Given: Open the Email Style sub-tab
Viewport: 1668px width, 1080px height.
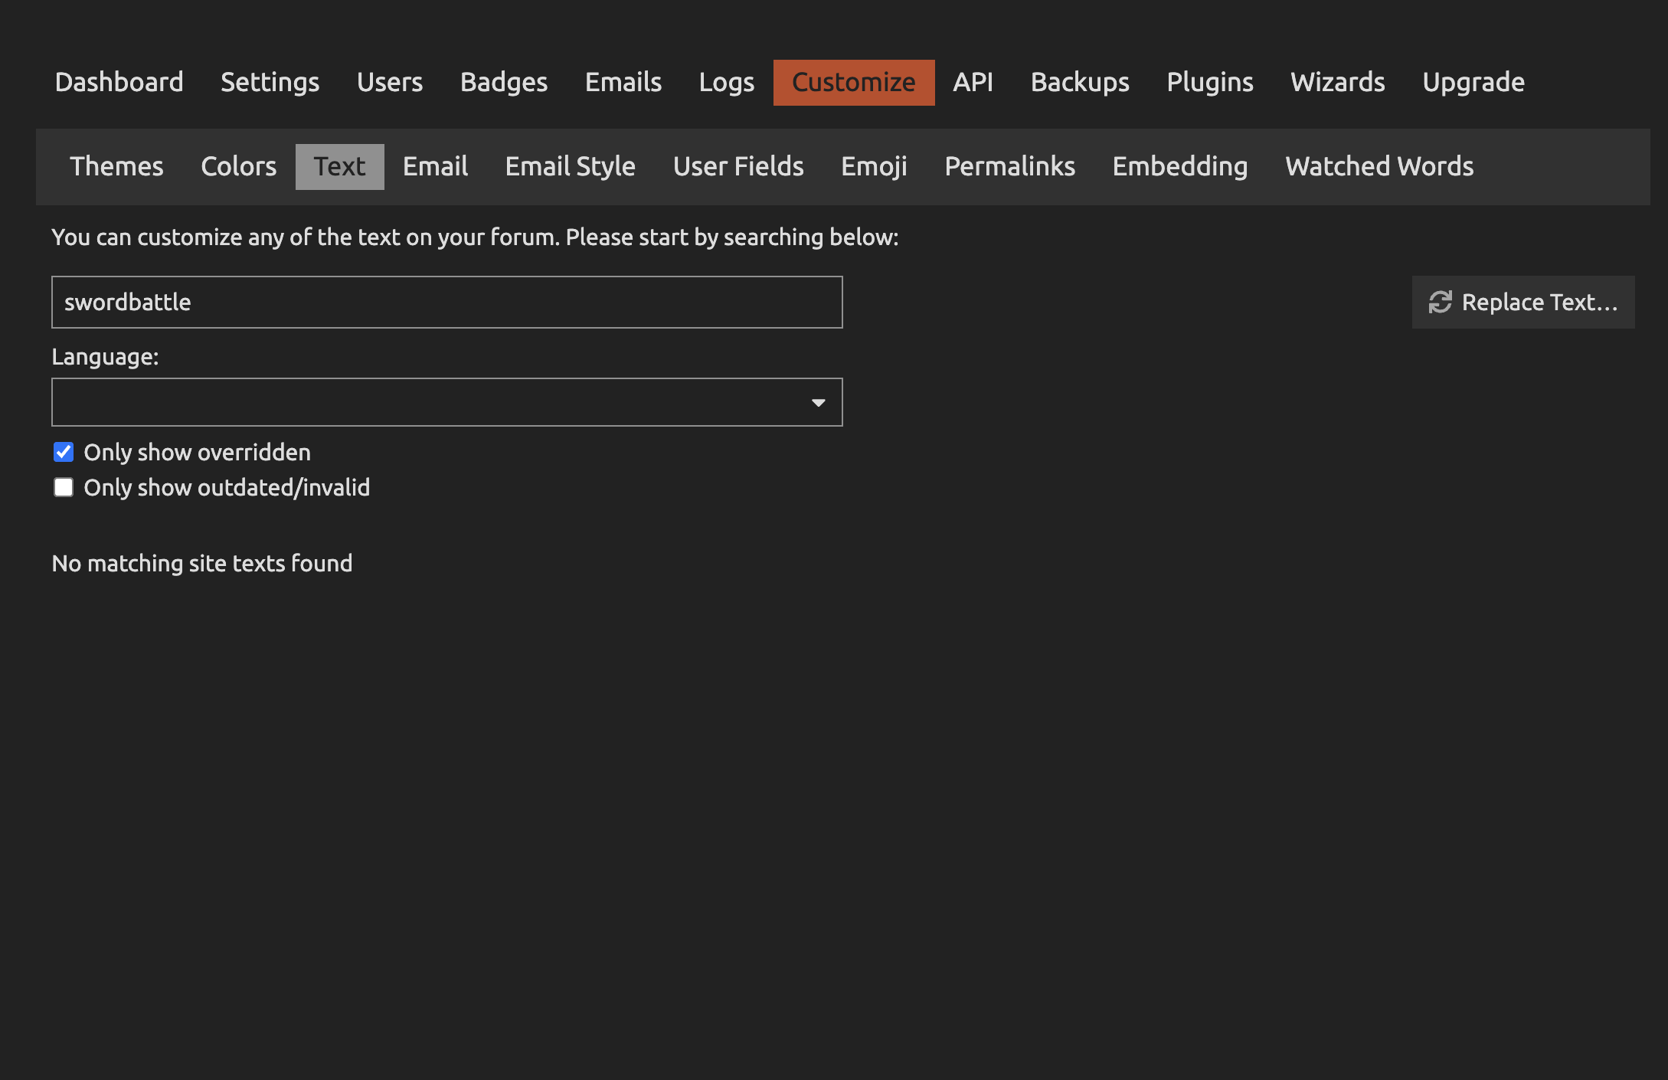Looking at the screenshot, I should point(570,166).
